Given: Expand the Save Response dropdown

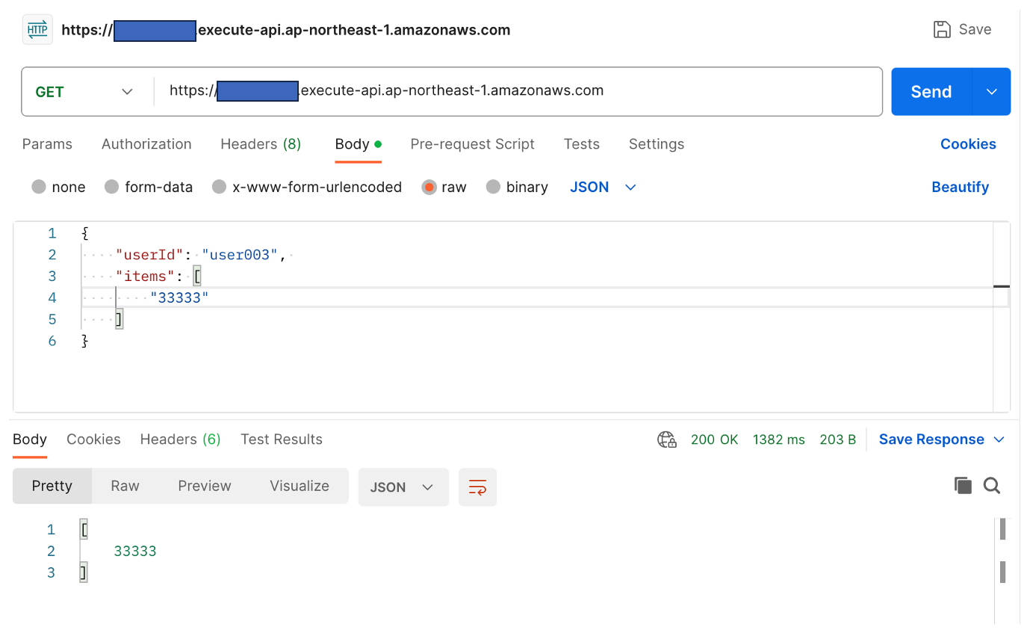Looking at the screenshot, I should 999,439.
